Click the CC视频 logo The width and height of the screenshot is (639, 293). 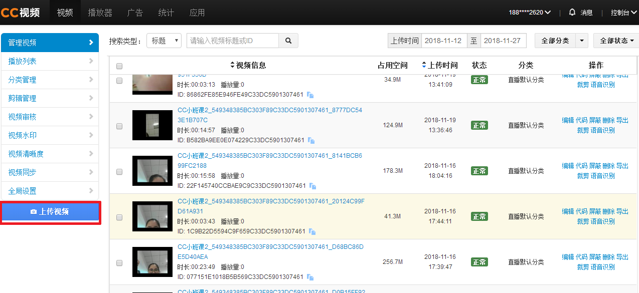(x=20, y=13)
